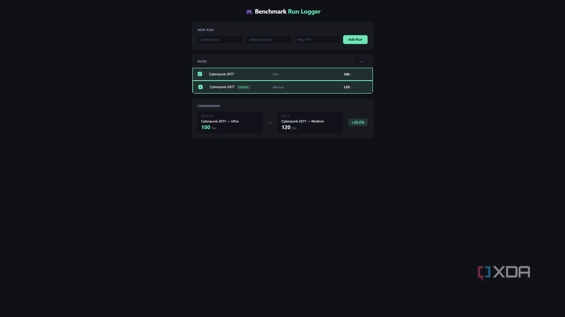Click the Benchmark Run Logger title
This screenshot has width=565, height=317.
pyautogui.click(x=288, y=11)
